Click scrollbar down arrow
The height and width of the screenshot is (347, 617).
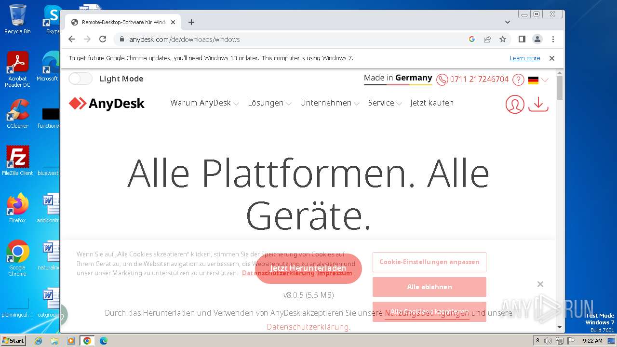(560, 327)
